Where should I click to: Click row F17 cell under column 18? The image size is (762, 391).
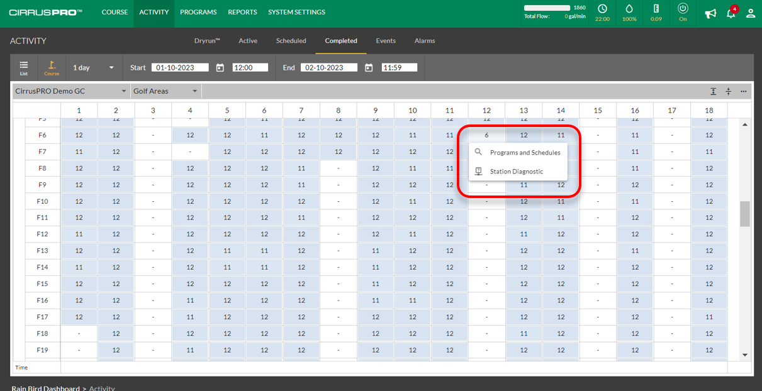click(709, 317)
